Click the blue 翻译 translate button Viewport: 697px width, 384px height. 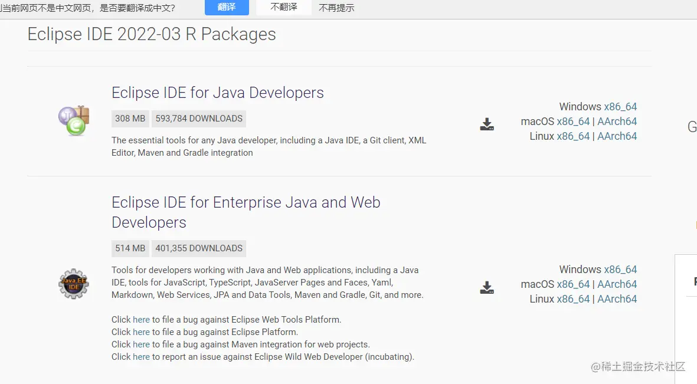[227, 8]
